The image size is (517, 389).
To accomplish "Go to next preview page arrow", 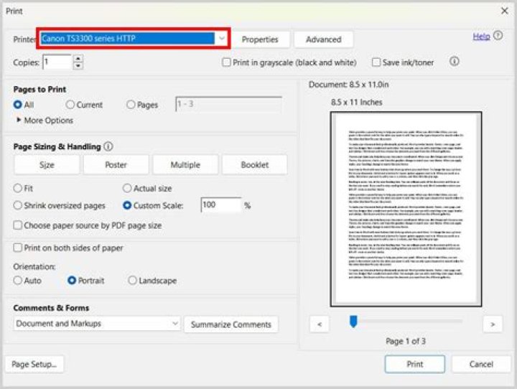I will pos(492,324).
